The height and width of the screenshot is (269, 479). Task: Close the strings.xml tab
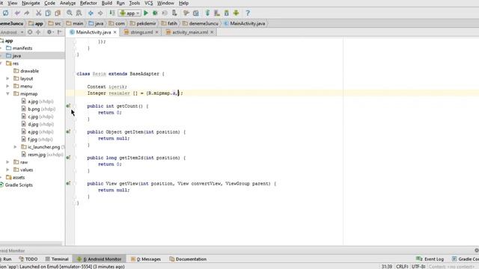[156, 32]
